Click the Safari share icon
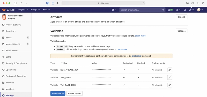This screenshot has height=97, width=207. pyautogui.click(x=193, y=3)
